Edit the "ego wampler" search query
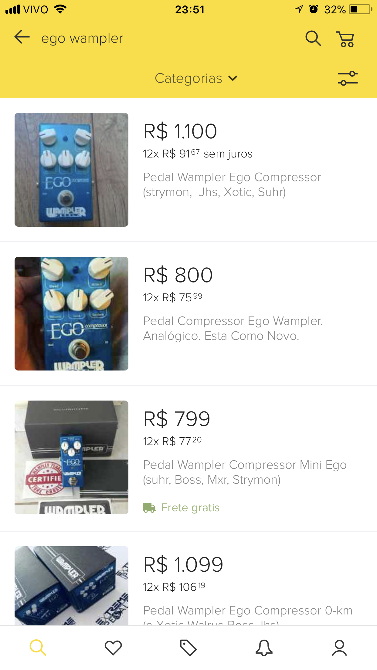 [x=82, y=39]
